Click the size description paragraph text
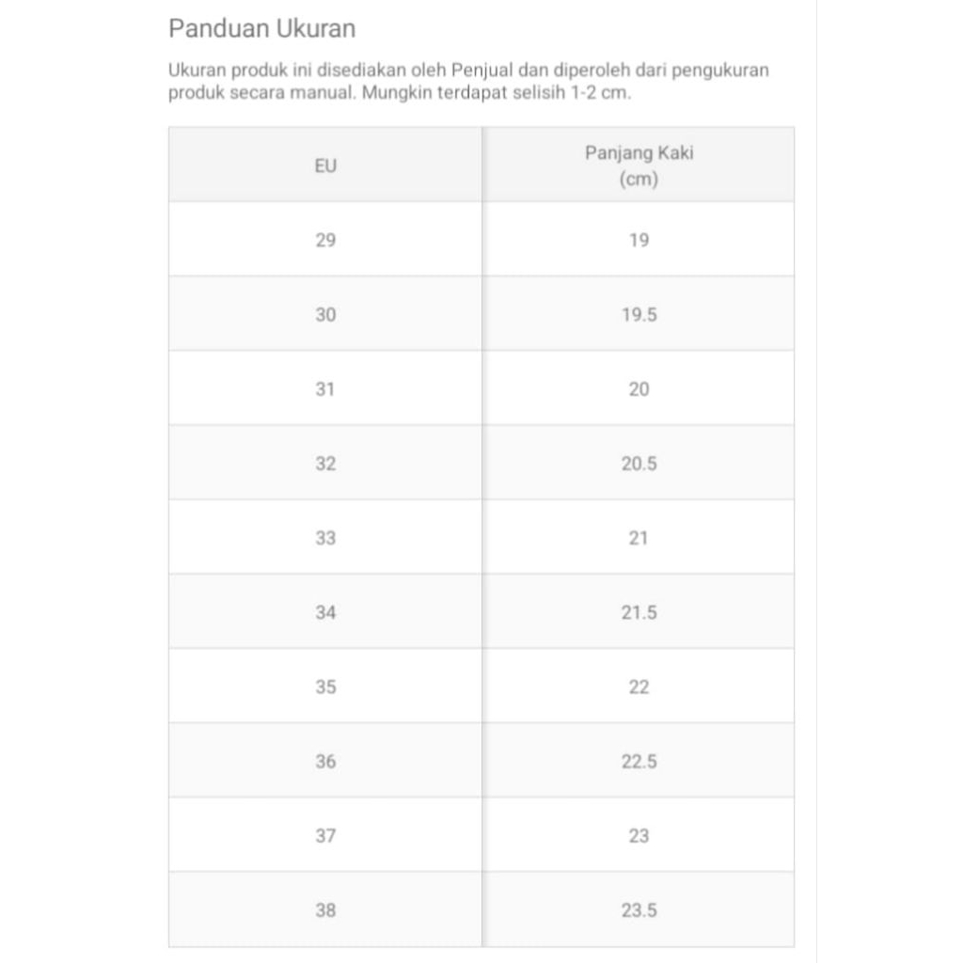This screenshot has height=963, width=963. point(468,83)
